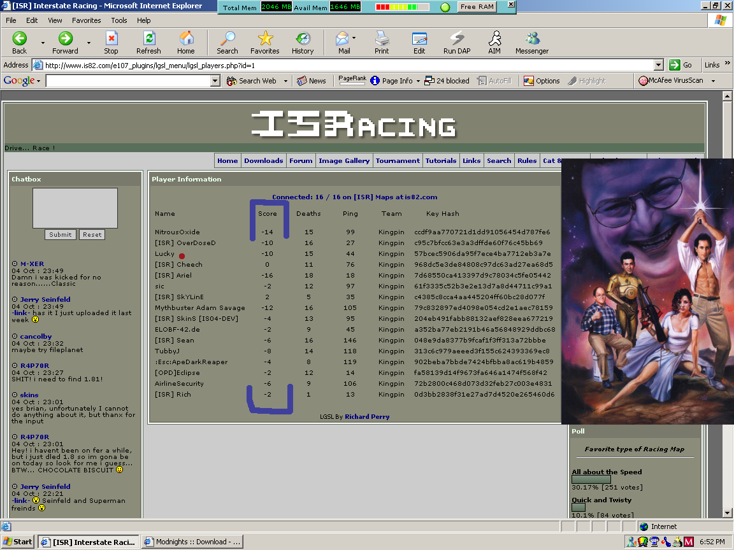Open the Help menu

[x=144, y=20]
